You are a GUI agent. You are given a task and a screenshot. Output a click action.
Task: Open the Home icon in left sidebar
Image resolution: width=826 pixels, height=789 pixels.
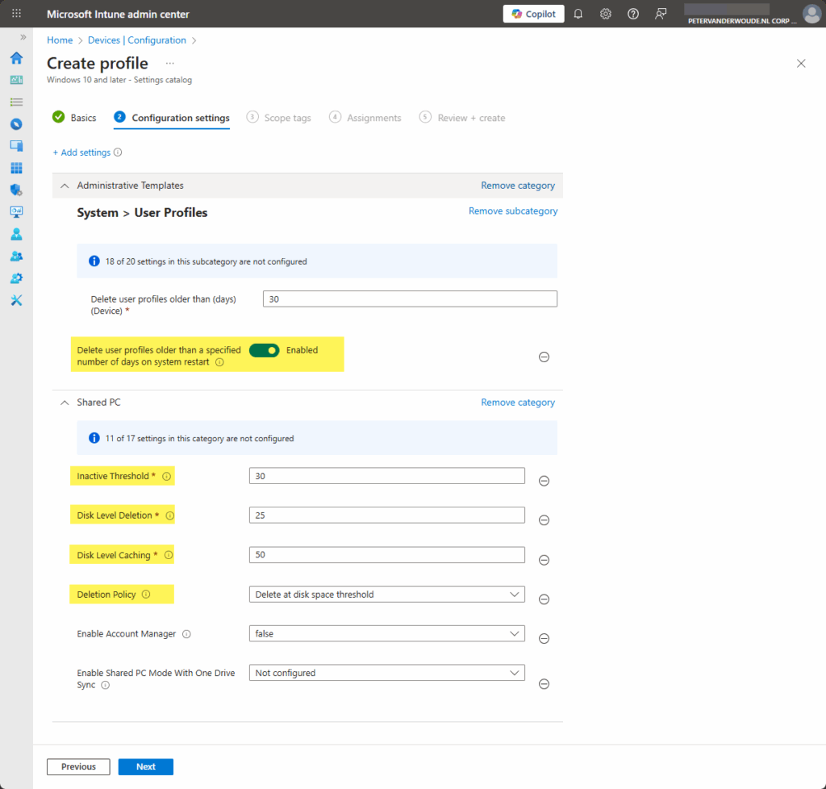click(x=16, y=58)
